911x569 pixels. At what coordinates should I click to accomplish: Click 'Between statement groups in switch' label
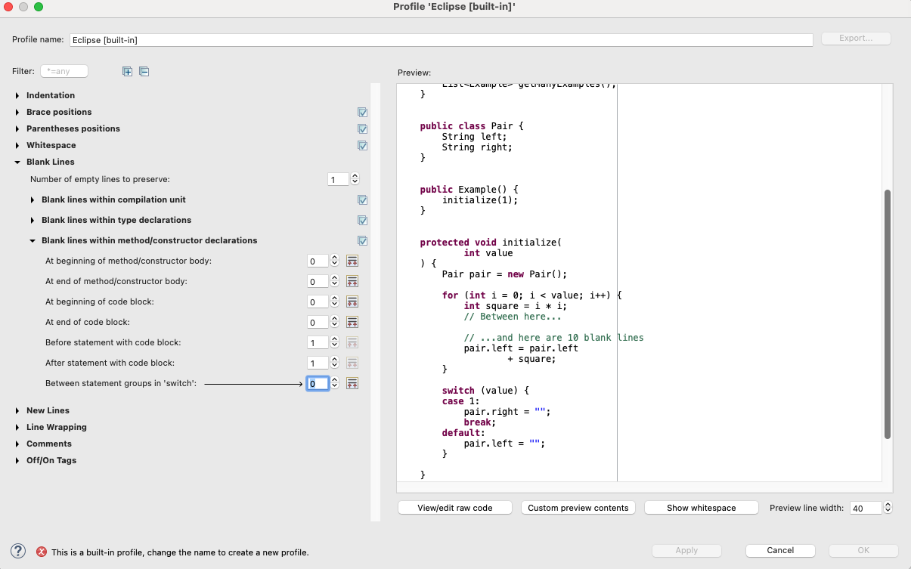pyautogui.click(x=121, y=383)
